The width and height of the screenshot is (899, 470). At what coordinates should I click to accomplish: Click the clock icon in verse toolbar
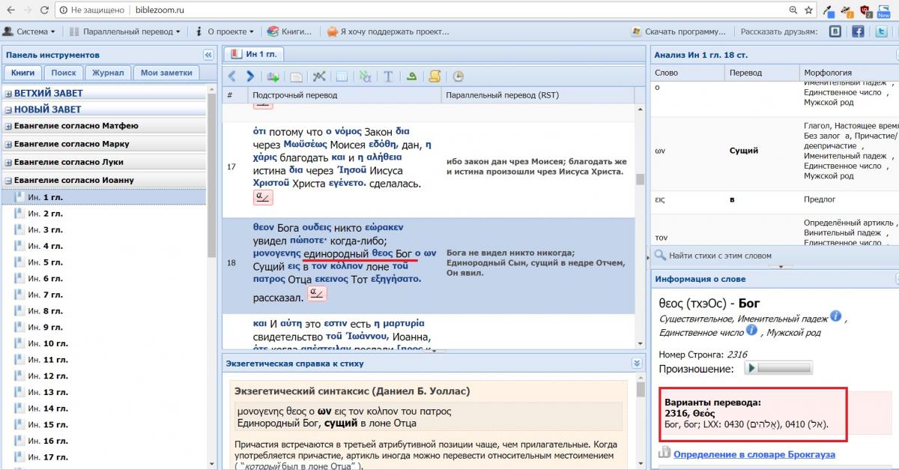click(458, 76)
